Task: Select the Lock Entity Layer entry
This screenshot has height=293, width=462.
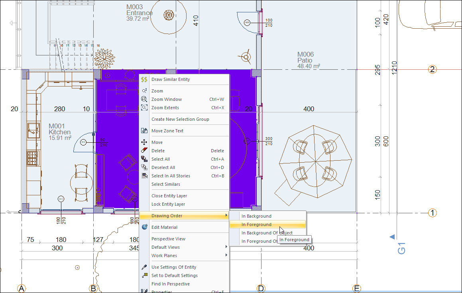Action: 168,204
